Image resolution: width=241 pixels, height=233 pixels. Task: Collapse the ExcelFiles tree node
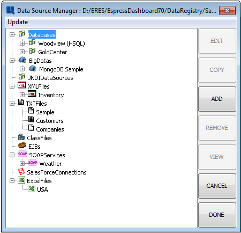[12, 181]
